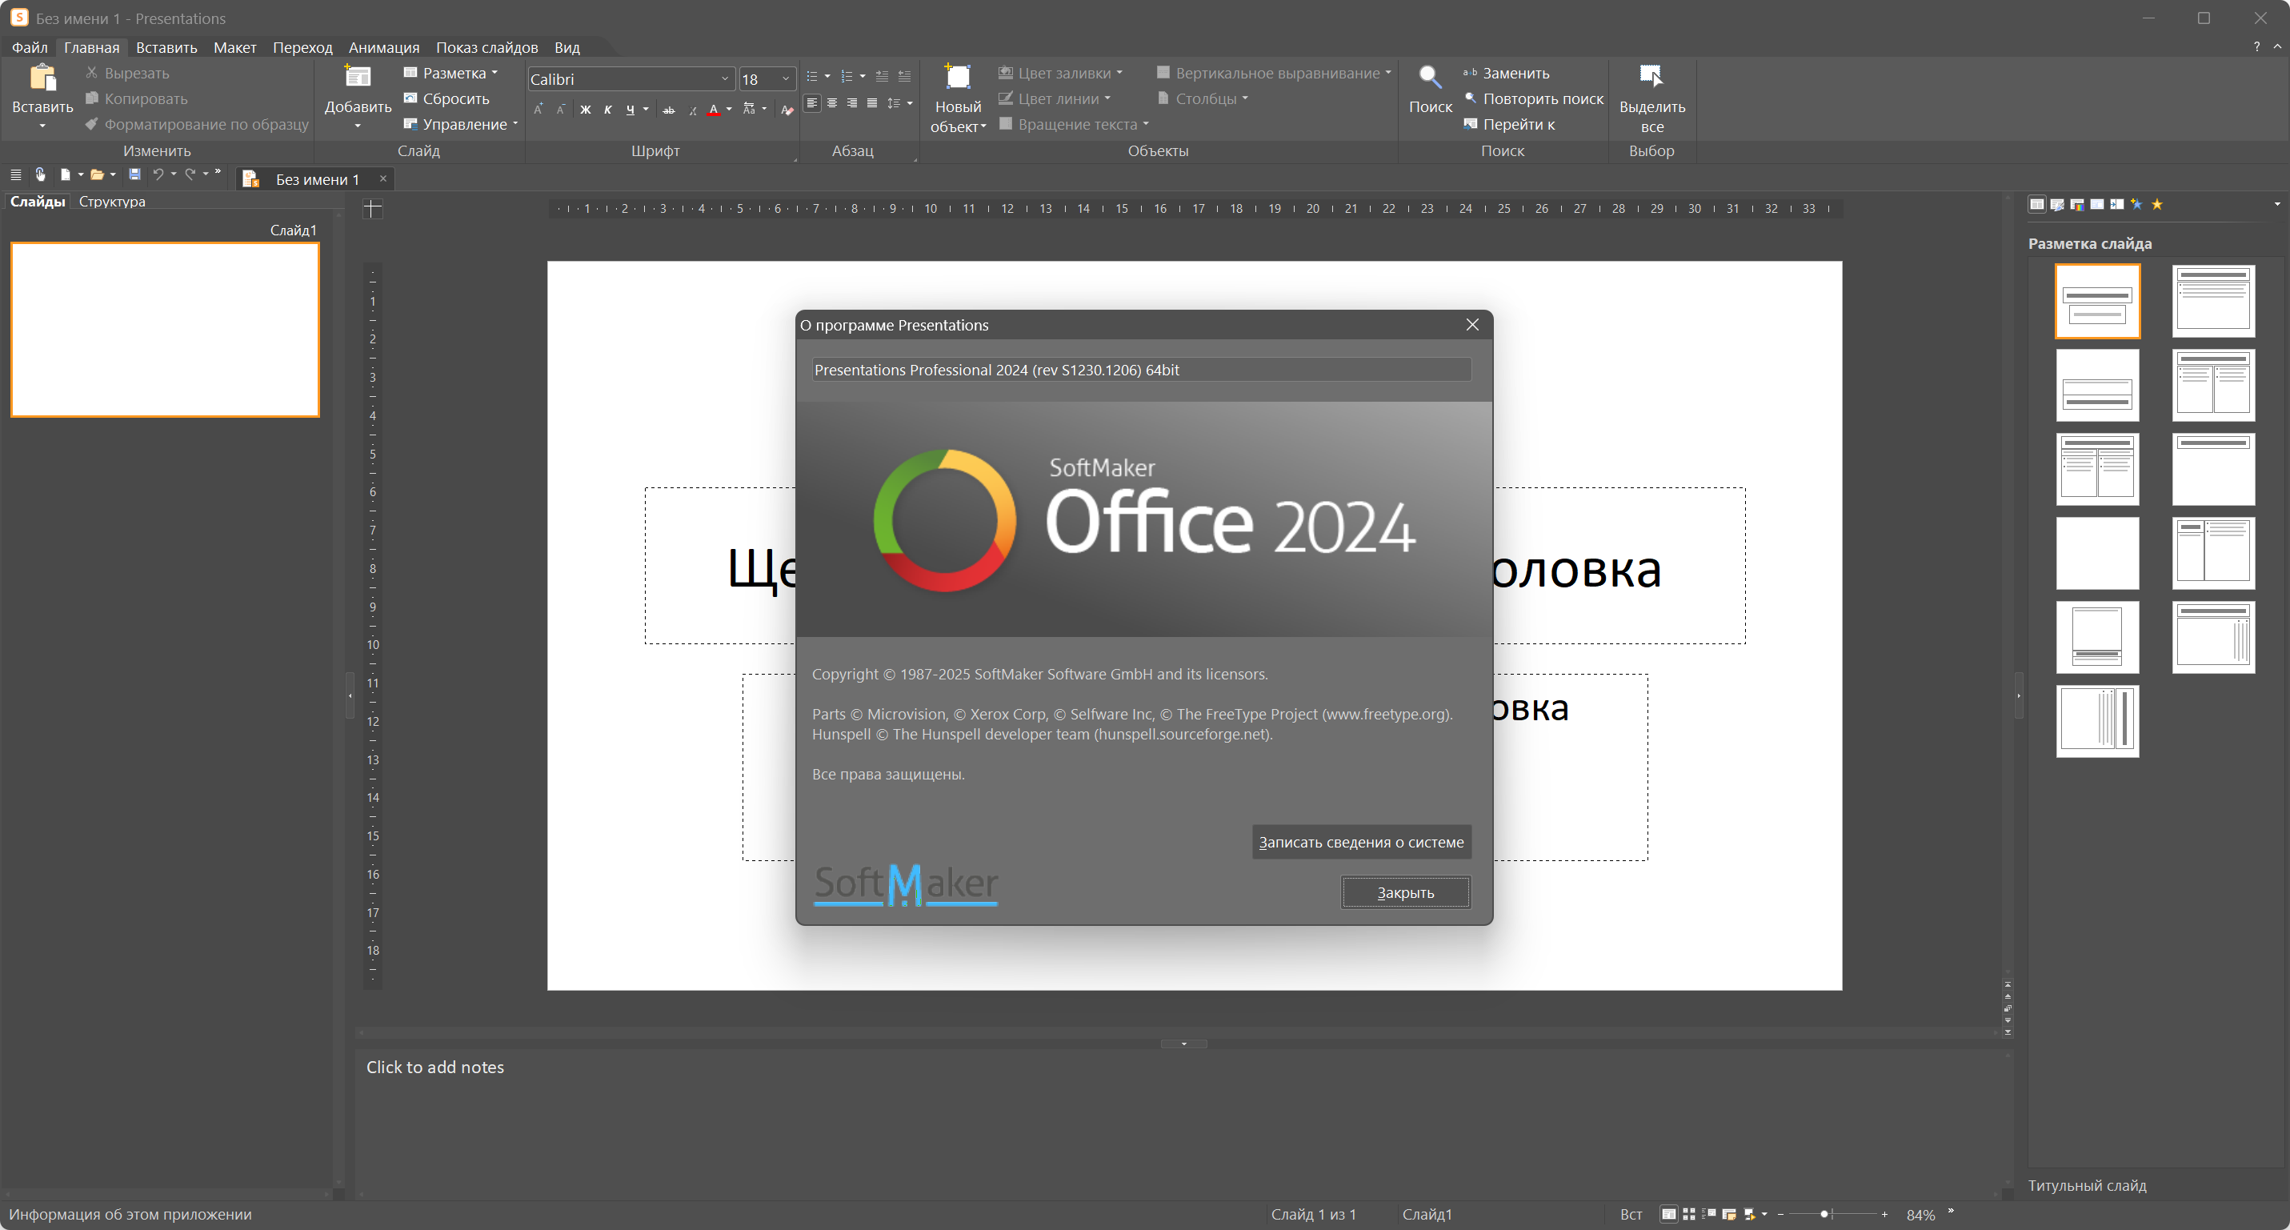
Task: Click the Save icon in quick access toolbar
Action: pos(134,174)
